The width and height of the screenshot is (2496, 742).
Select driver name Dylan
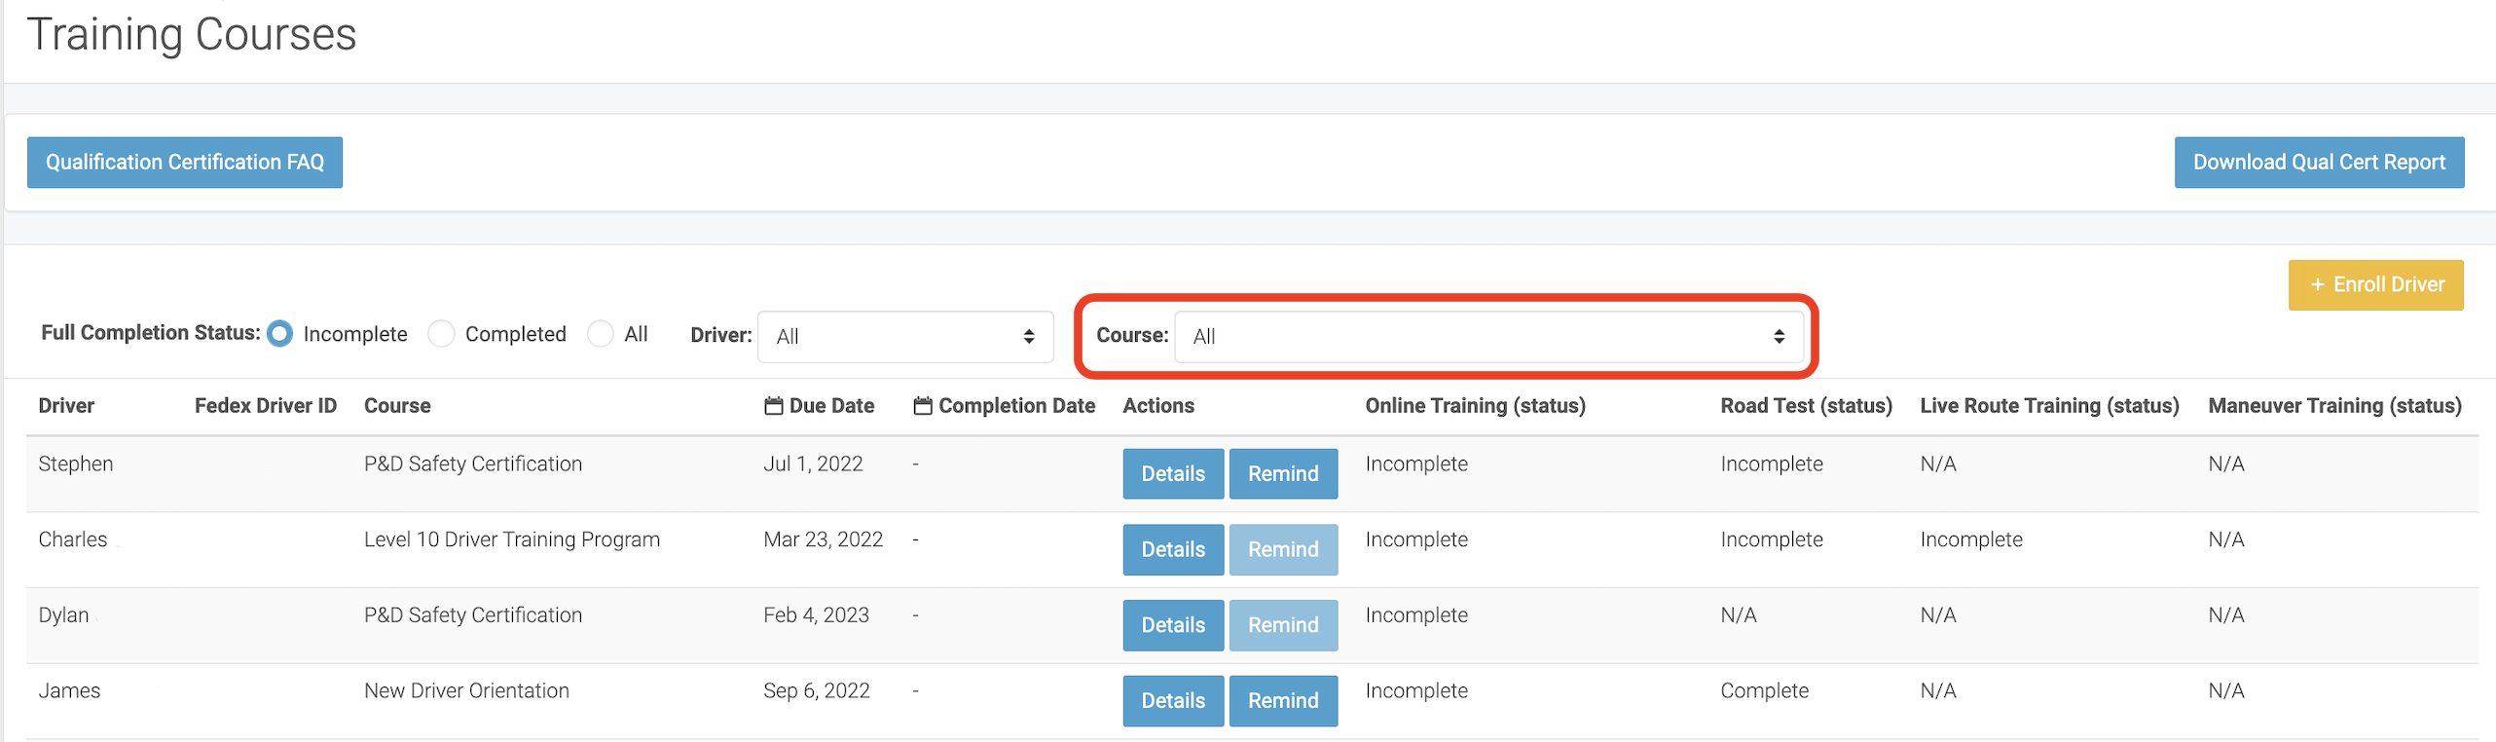pos(63,616)
